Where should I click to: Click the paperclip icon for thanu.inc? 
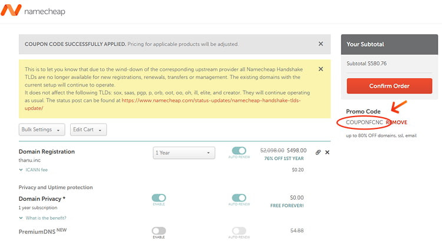pyautogui.click(x=318, y=153)
